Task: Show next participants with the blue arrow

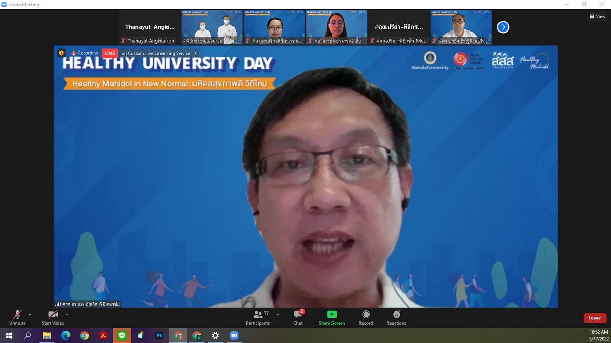Action: (x=503, y=27)
